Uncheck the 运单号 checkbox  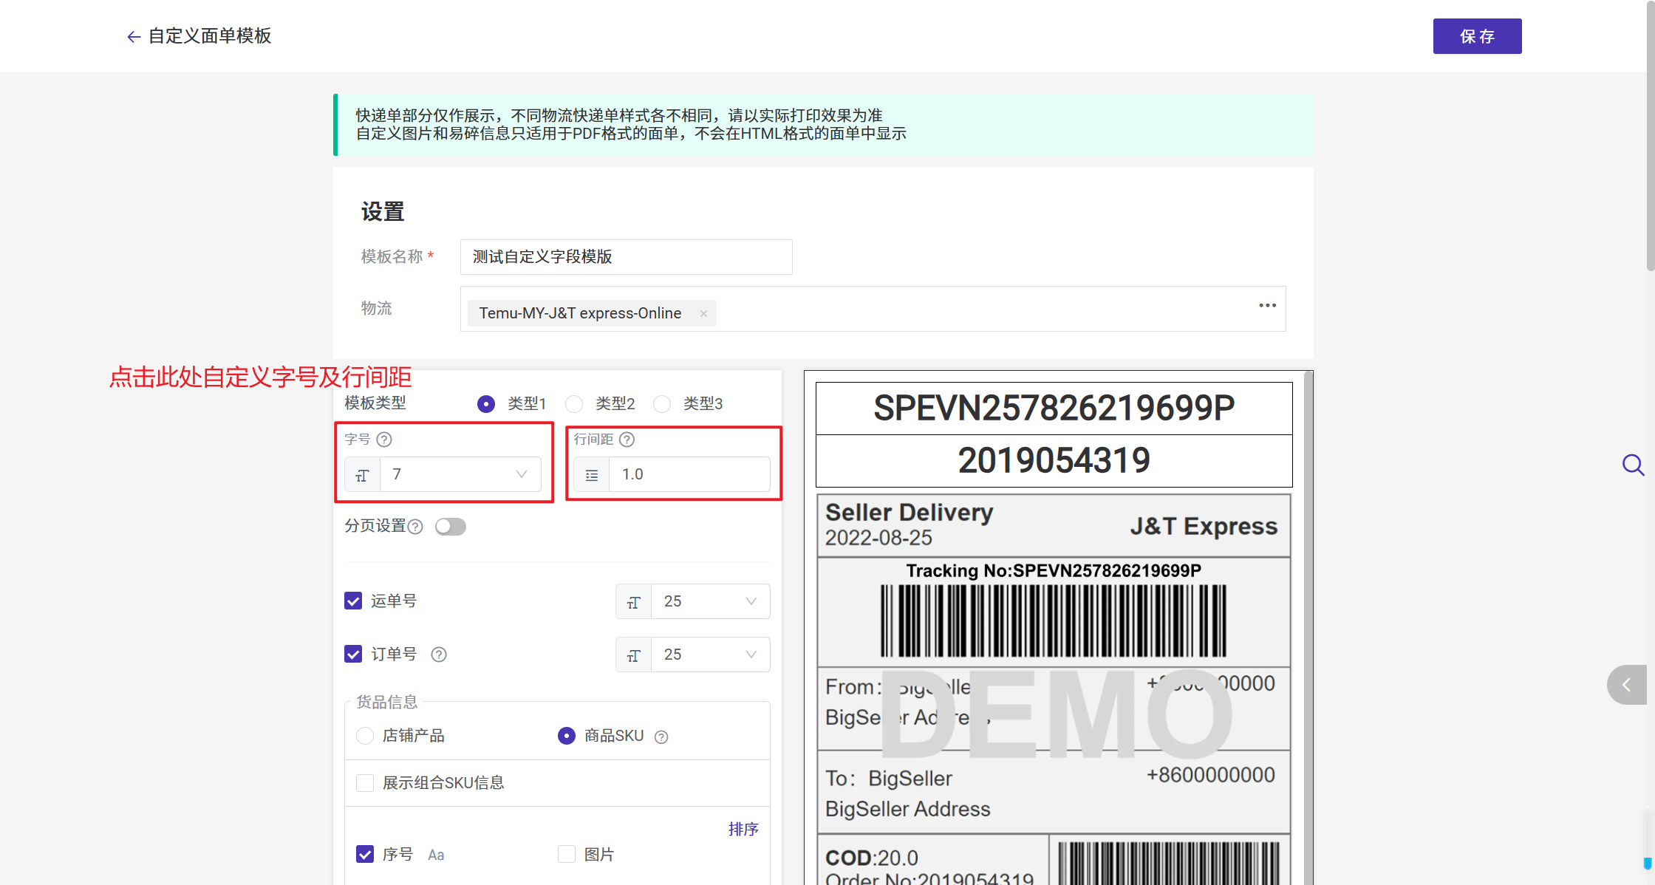point(353,601)
